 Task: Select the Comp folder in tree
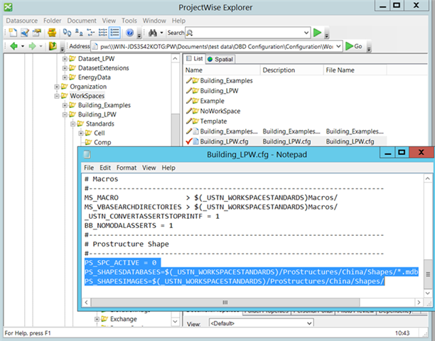pyautogui.click(x=102, y=142)
